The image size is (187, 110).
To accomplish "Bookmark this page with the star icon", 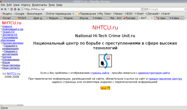I will [140, 9].
